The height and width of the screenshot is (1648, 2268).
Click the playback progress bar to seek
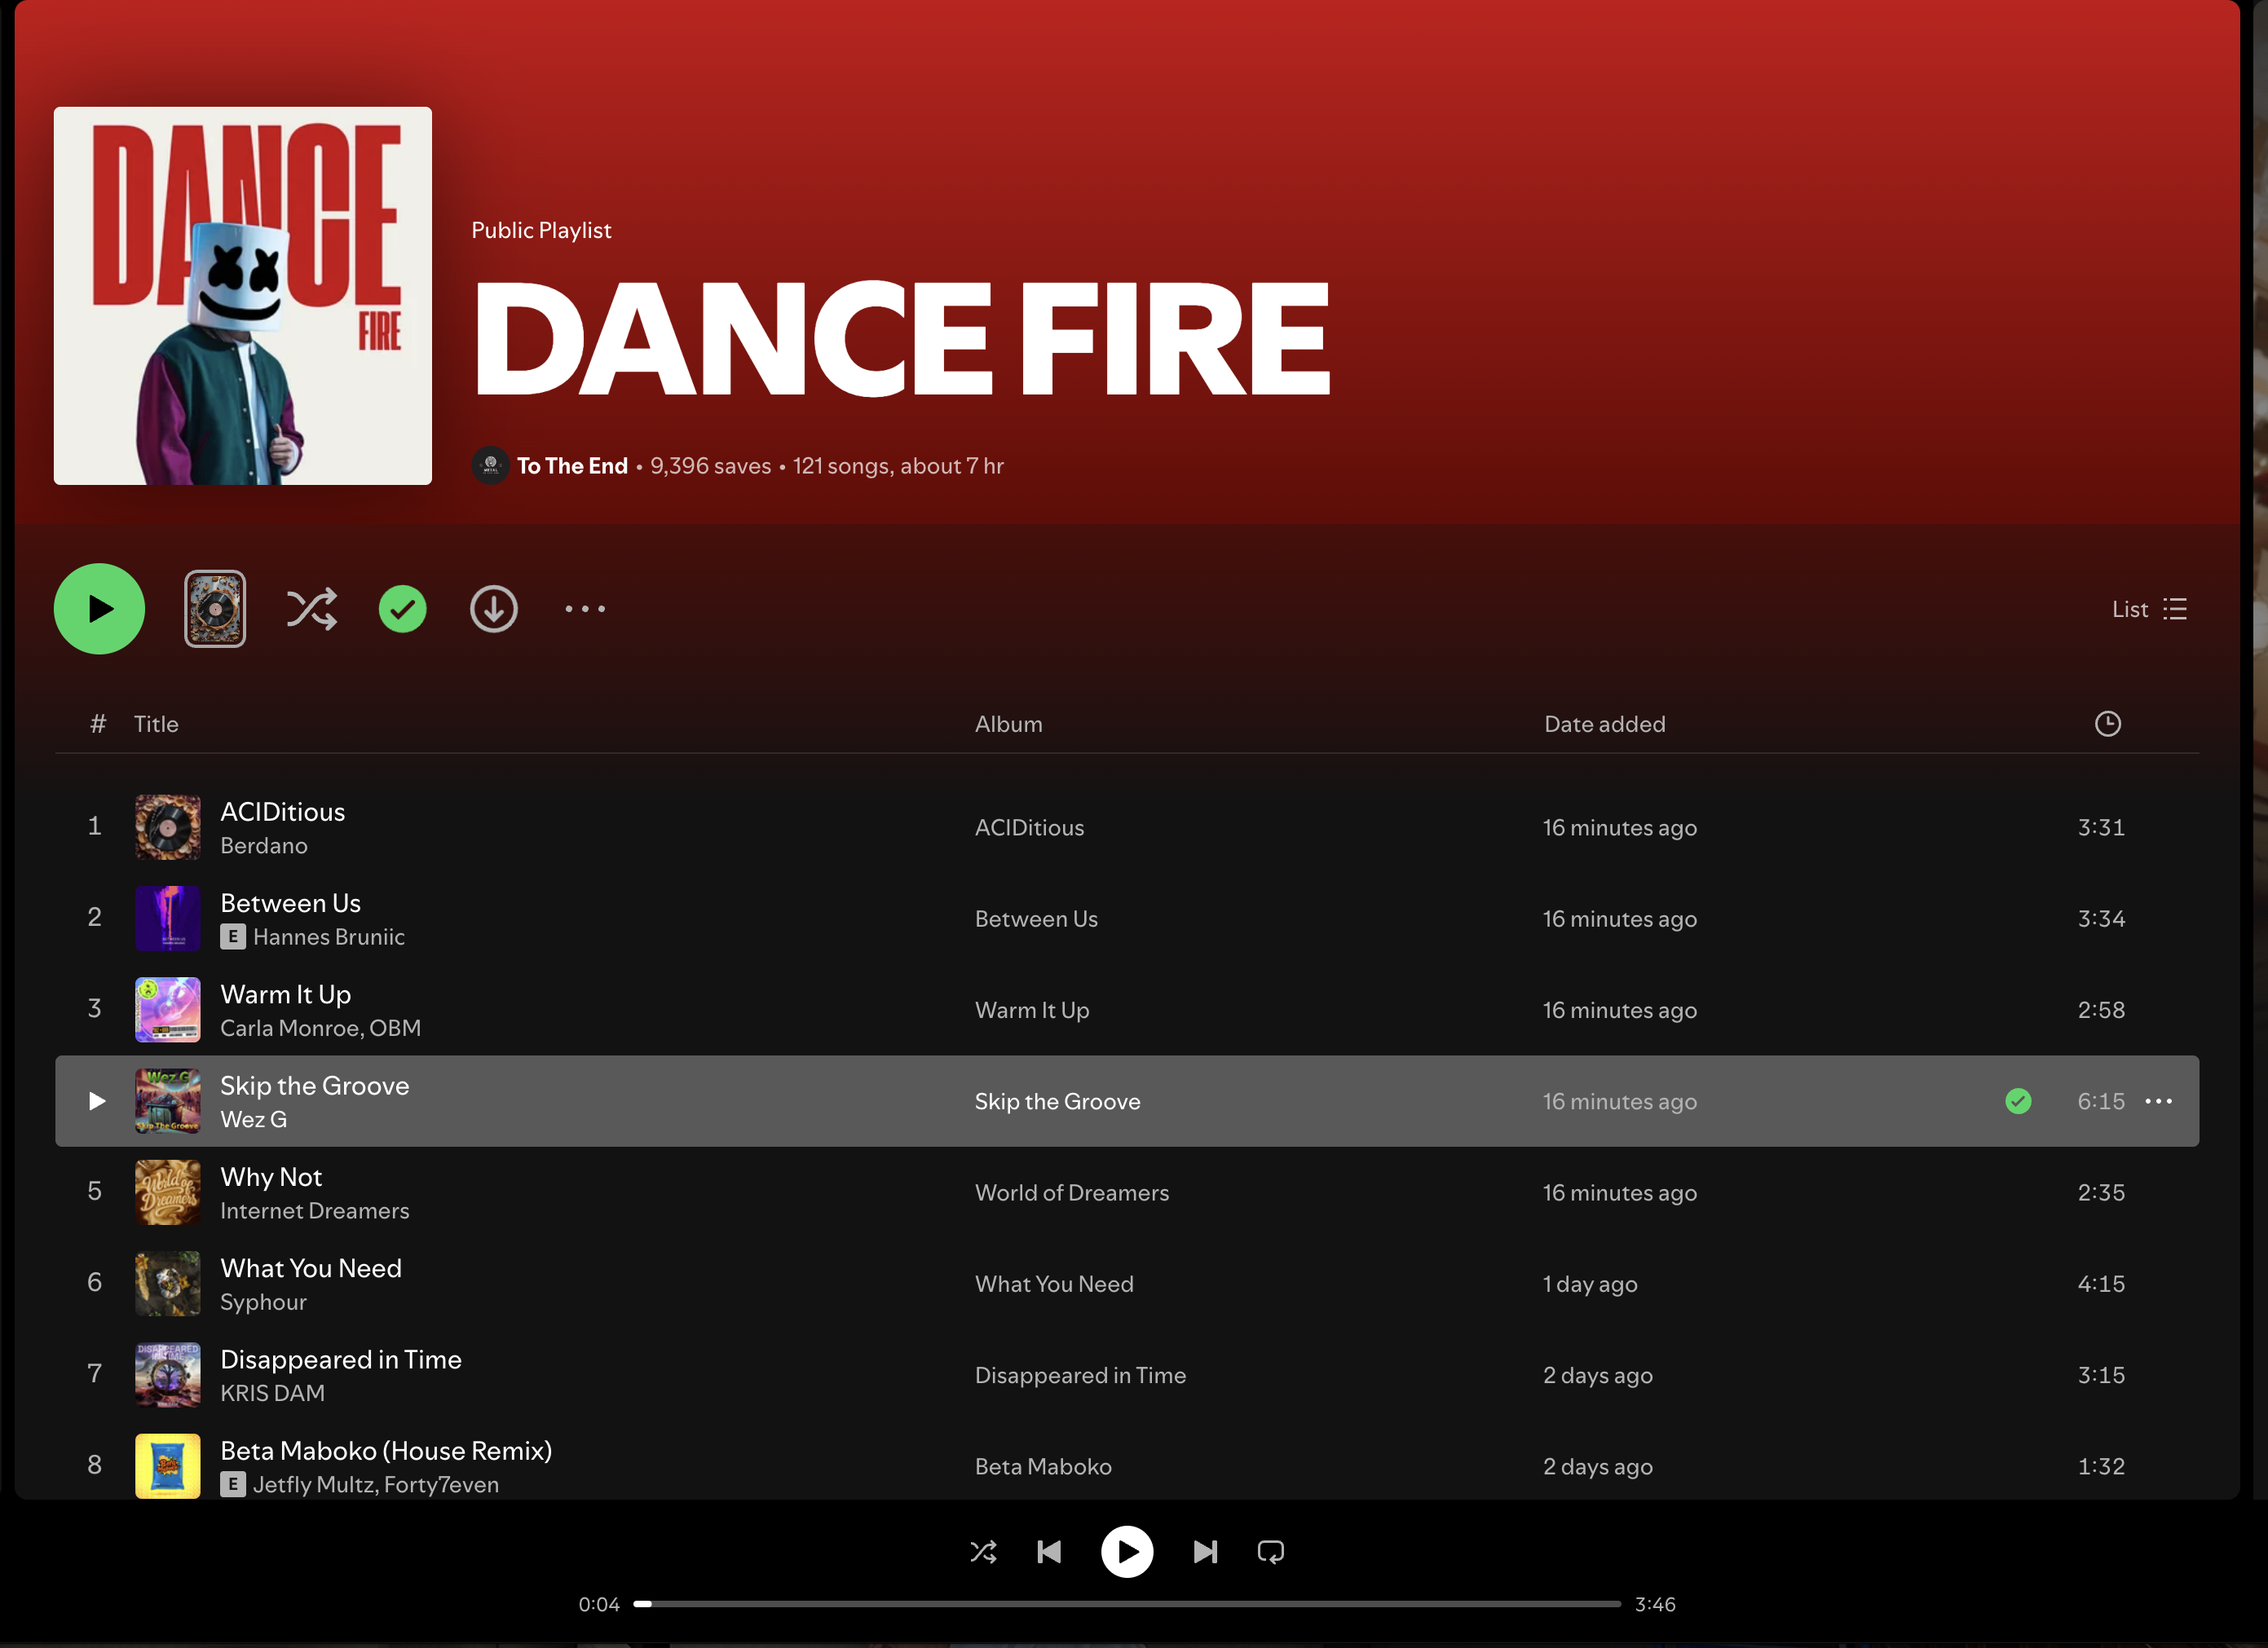click(1127, 1604)
